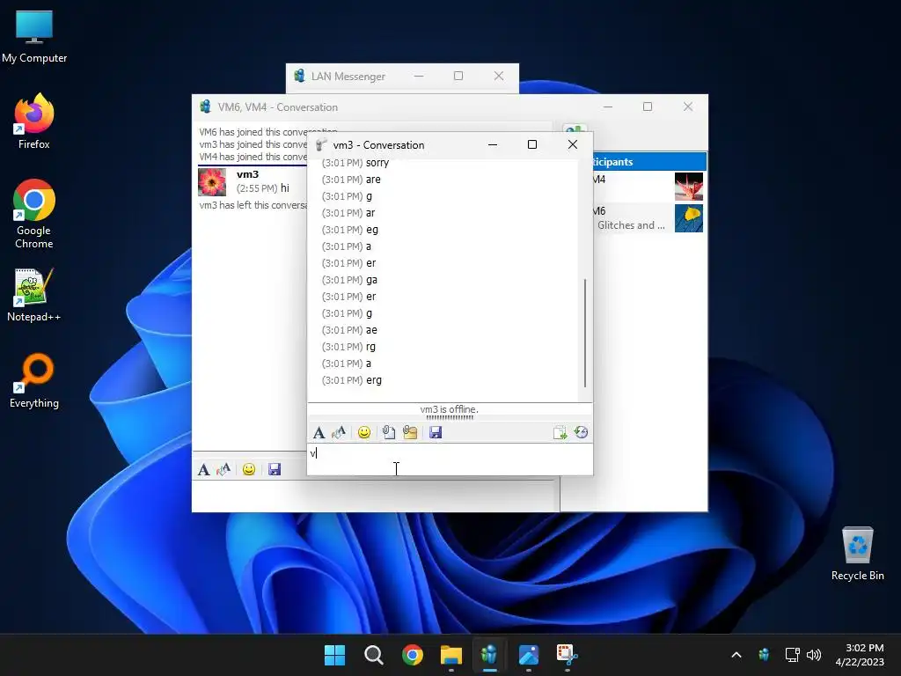Click VM6, VM4 - Conversation title bar
Image resolution: width=901 pixels, height=676 pixels.
coord(450,107)
